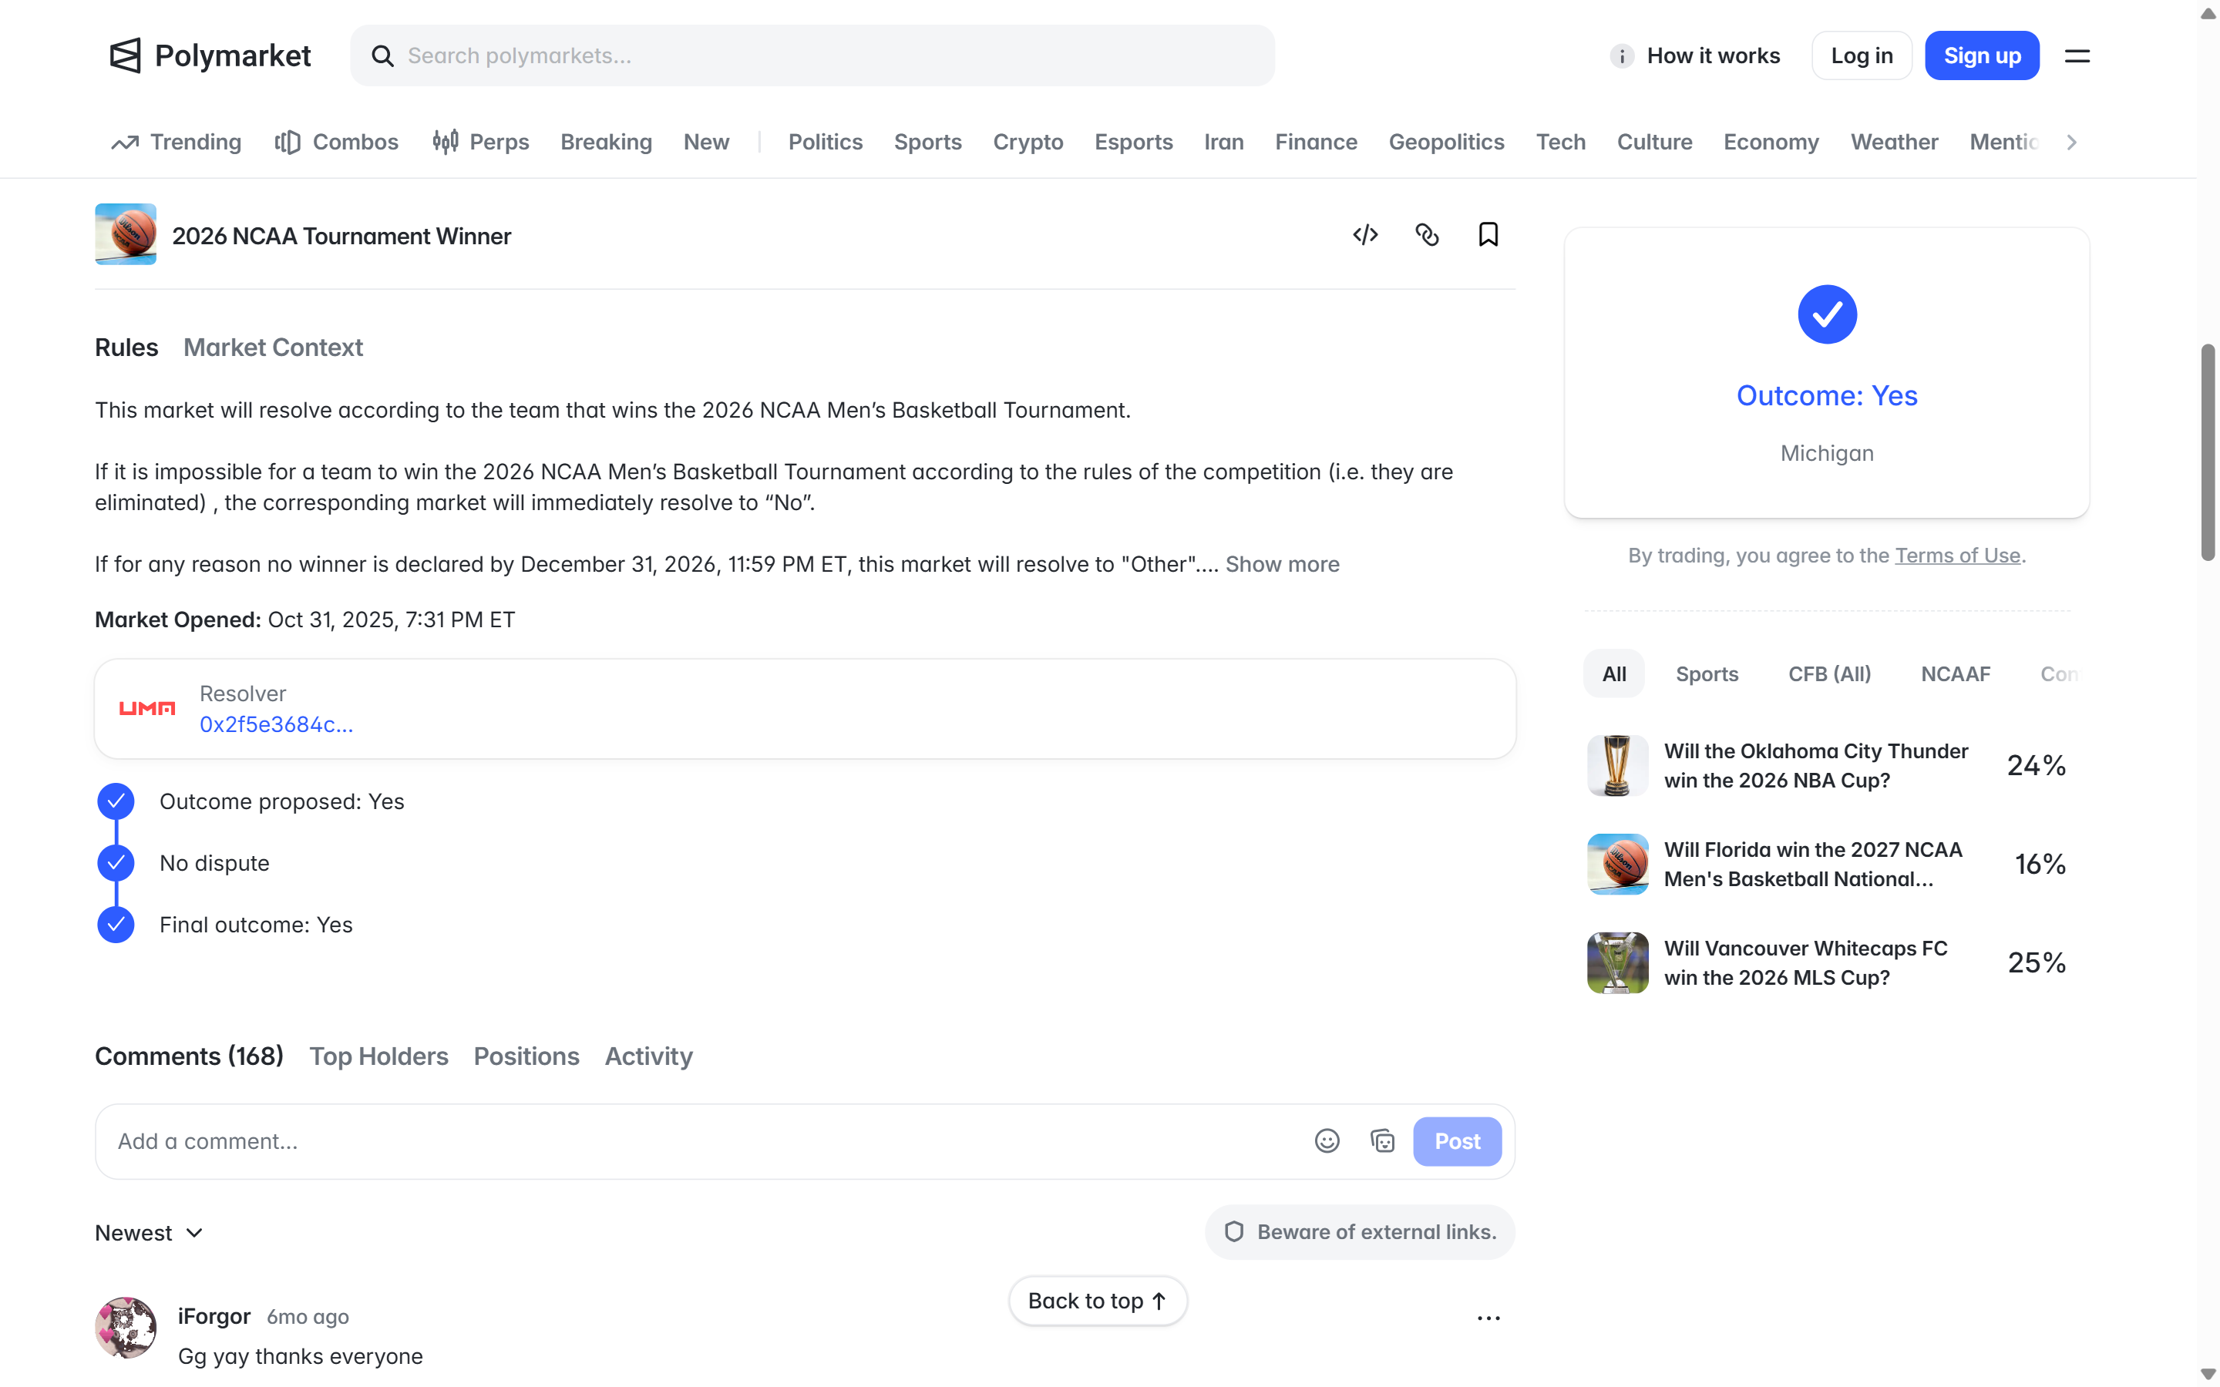Screen dimensions: 2220x1387
Task: Click the embed code icon
Action: (1365, 235)
